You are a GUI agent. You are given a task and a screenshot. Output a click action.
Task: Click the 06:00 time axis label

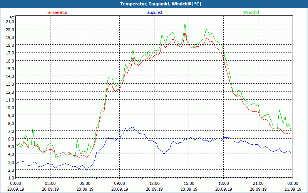[85, 184]
